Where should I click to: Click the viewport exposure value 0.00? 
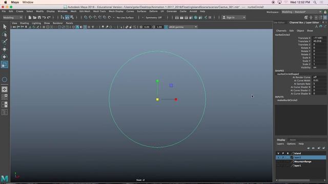tap(147, 27)
